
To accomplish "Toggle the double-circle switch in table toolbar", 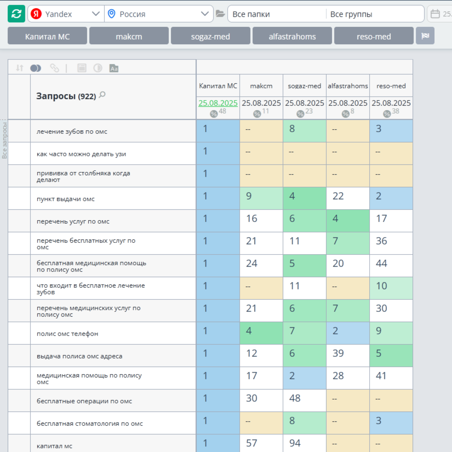I will [36, 68].
